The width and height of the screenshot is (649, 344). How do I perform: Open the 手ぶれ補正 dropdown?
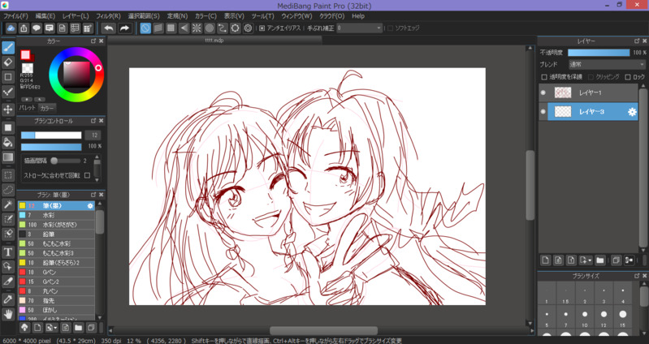point(359,28)
